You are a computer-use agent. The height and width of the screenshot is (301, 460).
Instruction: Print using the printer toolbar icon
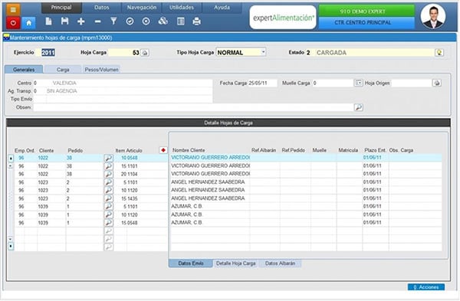pos(196,21)
